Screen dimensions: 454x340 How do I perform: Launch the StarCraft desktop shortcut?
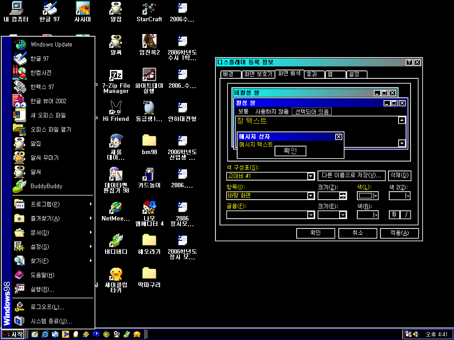[149, 12]
